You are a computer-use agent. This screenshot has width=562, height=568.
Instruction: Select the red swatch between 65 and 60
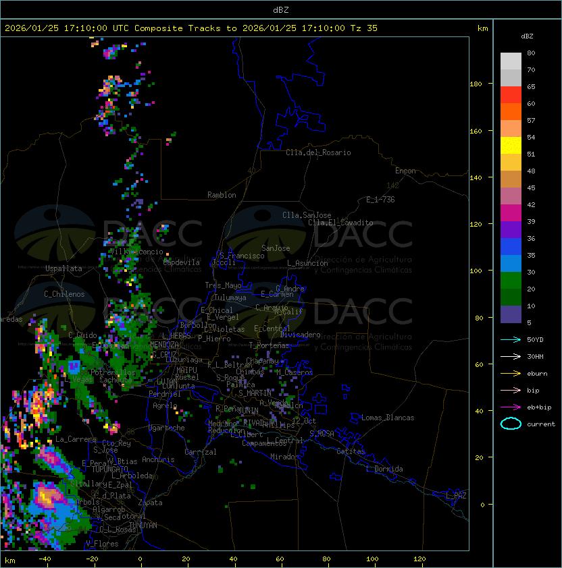click(511, 95)
